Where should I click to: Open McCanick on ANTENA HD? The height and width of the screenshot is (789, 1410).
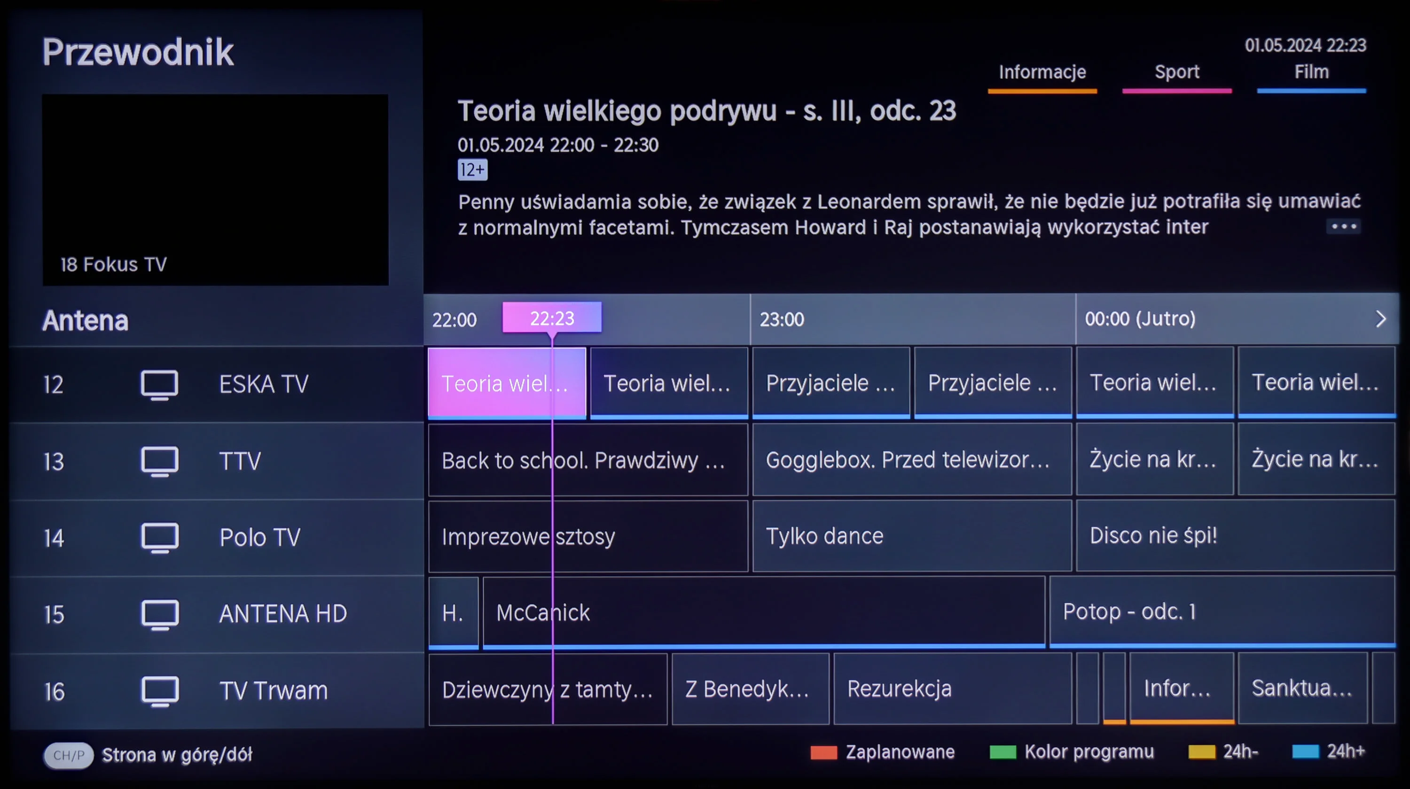click(764, 612)
